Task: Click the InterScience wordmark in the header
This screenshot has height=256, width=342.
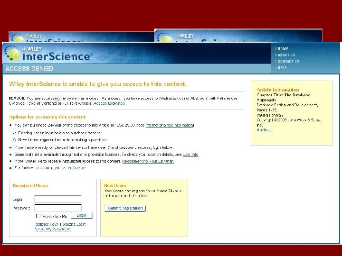Action: tap(57, 56)
